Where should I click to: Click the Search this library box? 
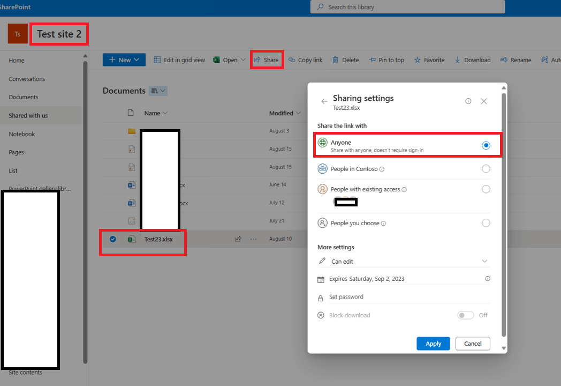tap(407, 7)
